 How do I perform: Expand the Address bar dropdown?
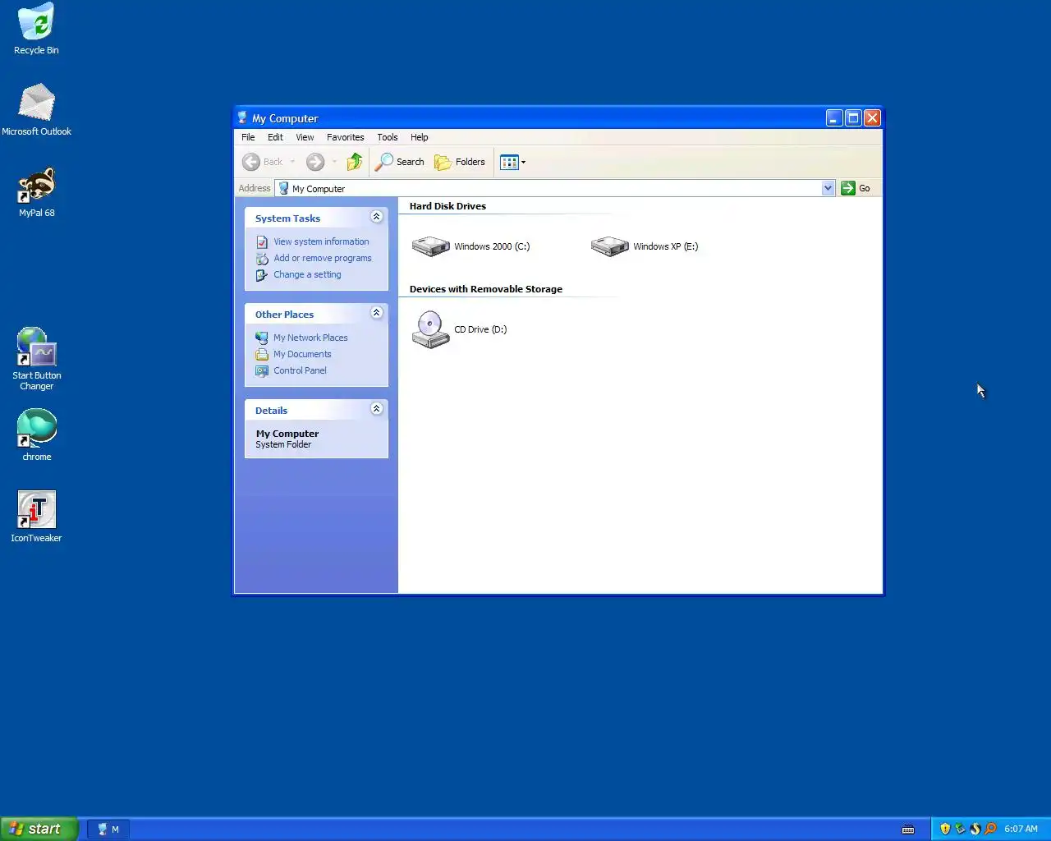pyautogui.click(x=828, y=188)
